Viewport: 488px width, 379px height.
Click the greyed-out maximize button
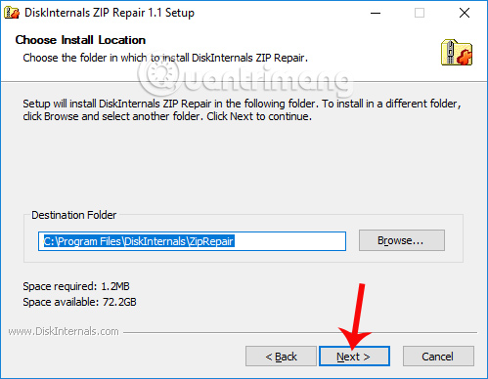coord(420,13)
